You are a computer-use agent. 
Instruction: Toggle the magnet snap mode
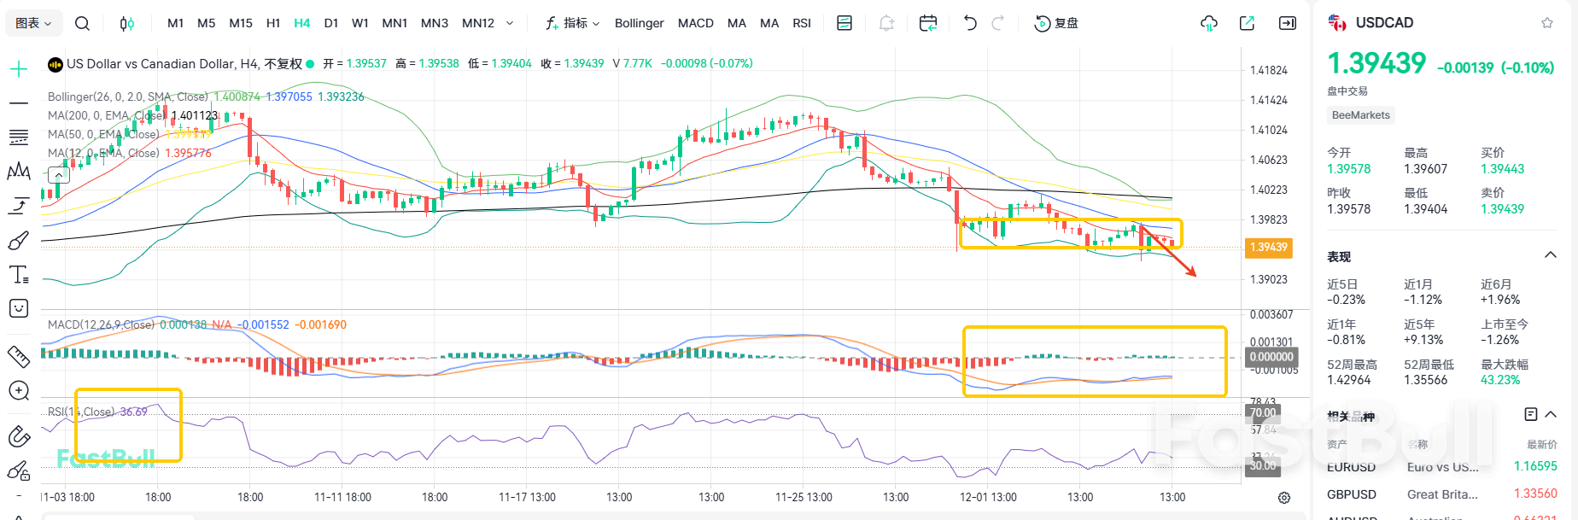point(18,436)
